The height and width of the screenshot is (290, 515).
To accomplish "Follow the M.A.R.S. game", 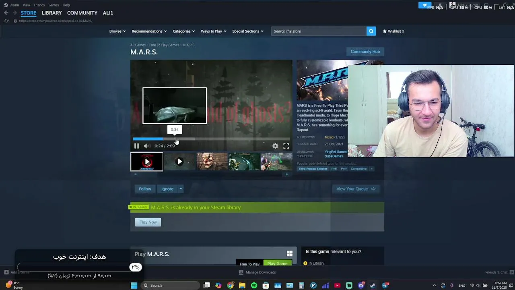I will pos(145,189).
